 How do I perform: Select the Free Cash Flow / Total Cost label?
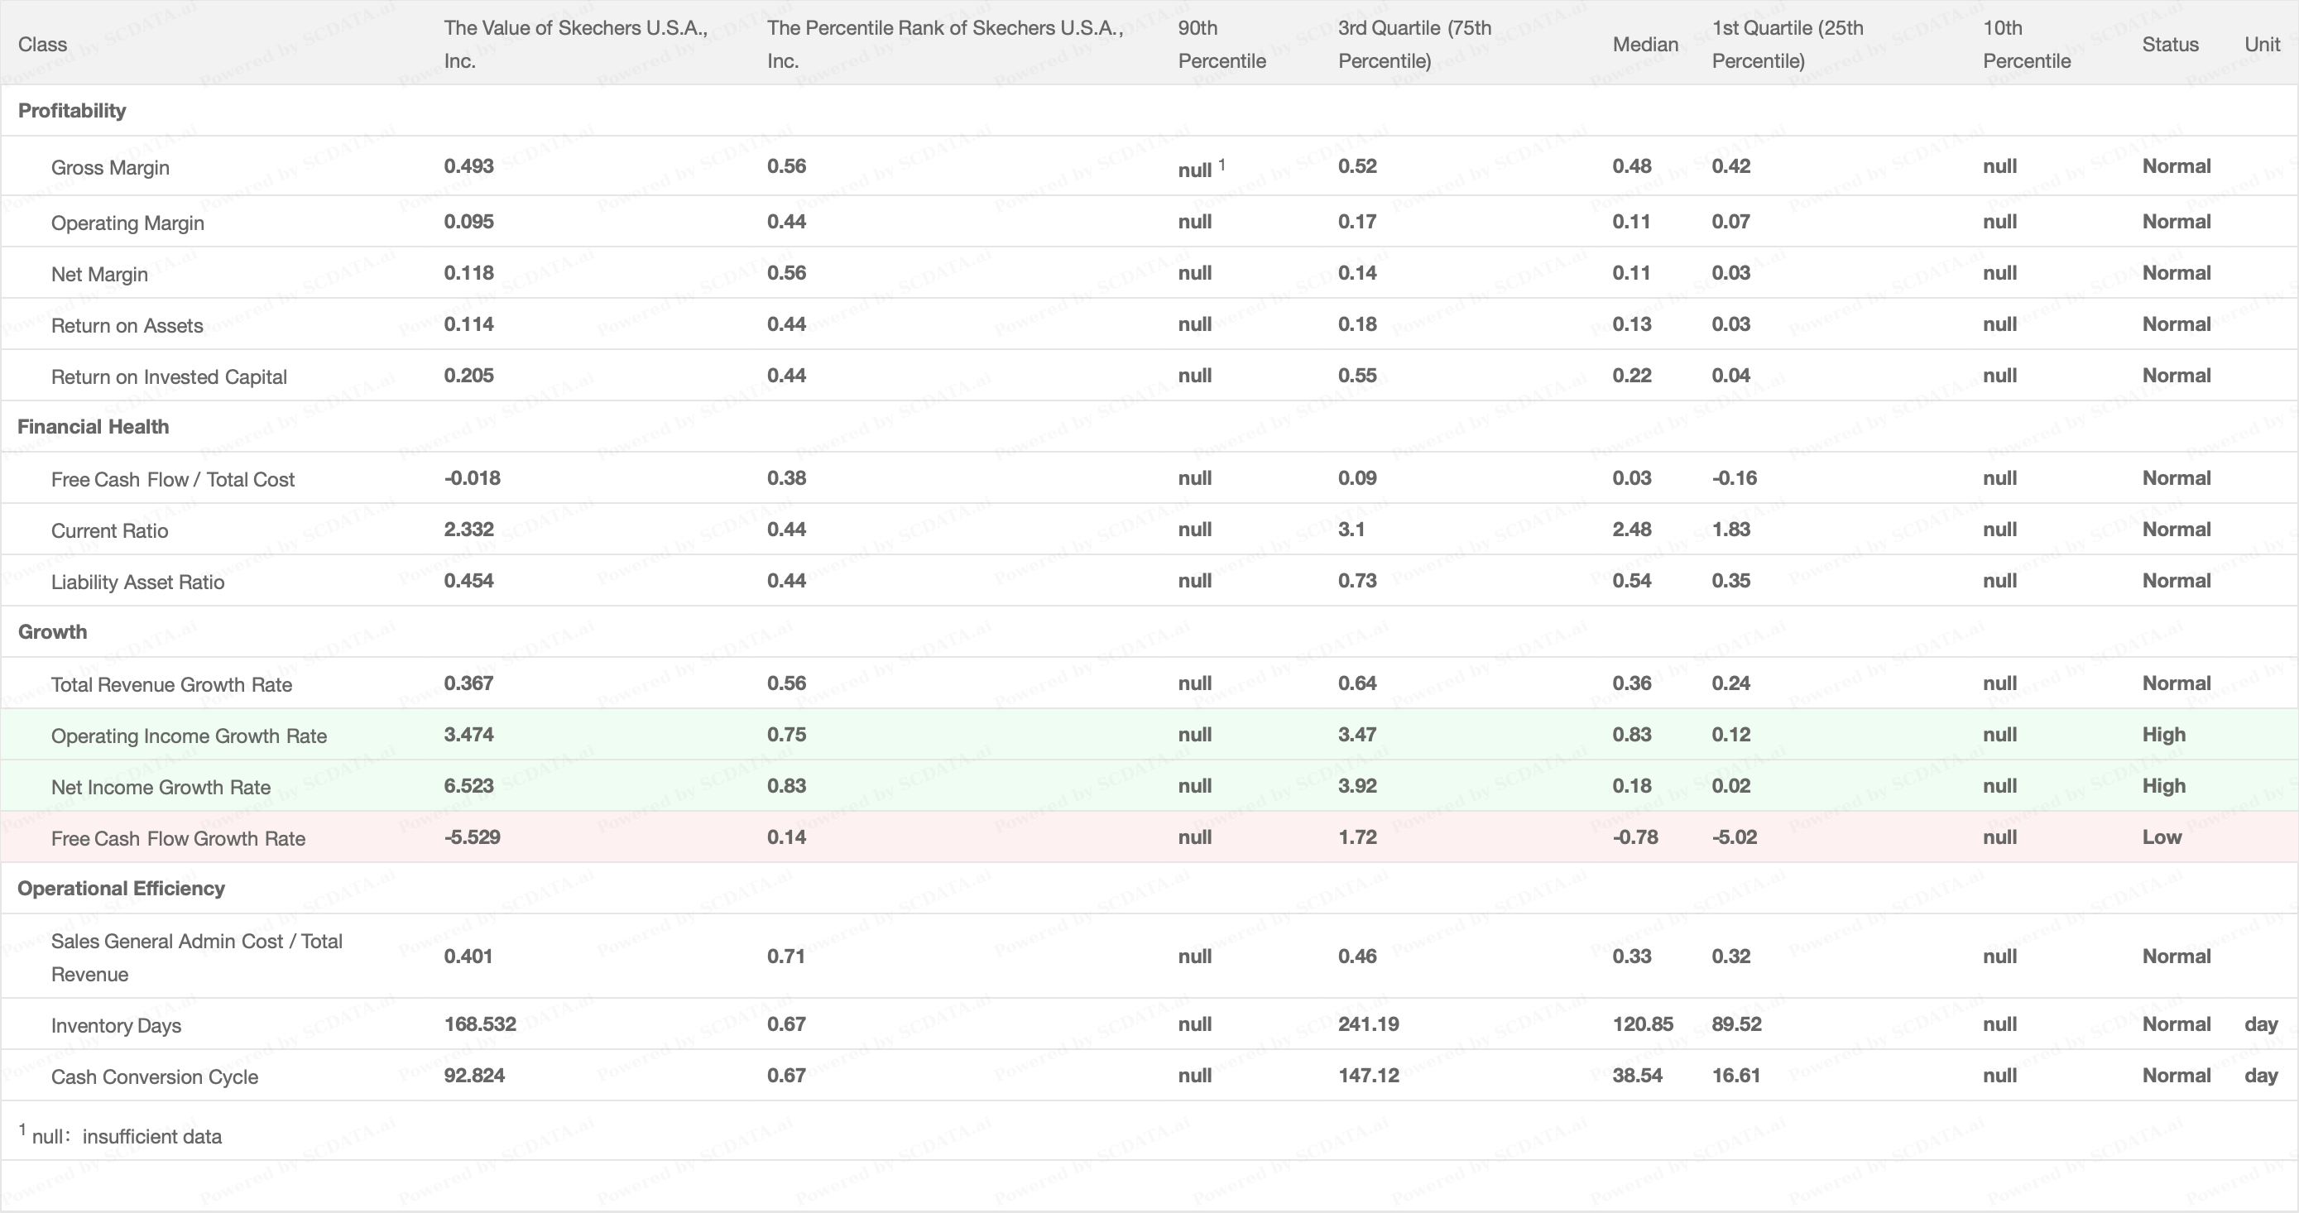point(172,479)
